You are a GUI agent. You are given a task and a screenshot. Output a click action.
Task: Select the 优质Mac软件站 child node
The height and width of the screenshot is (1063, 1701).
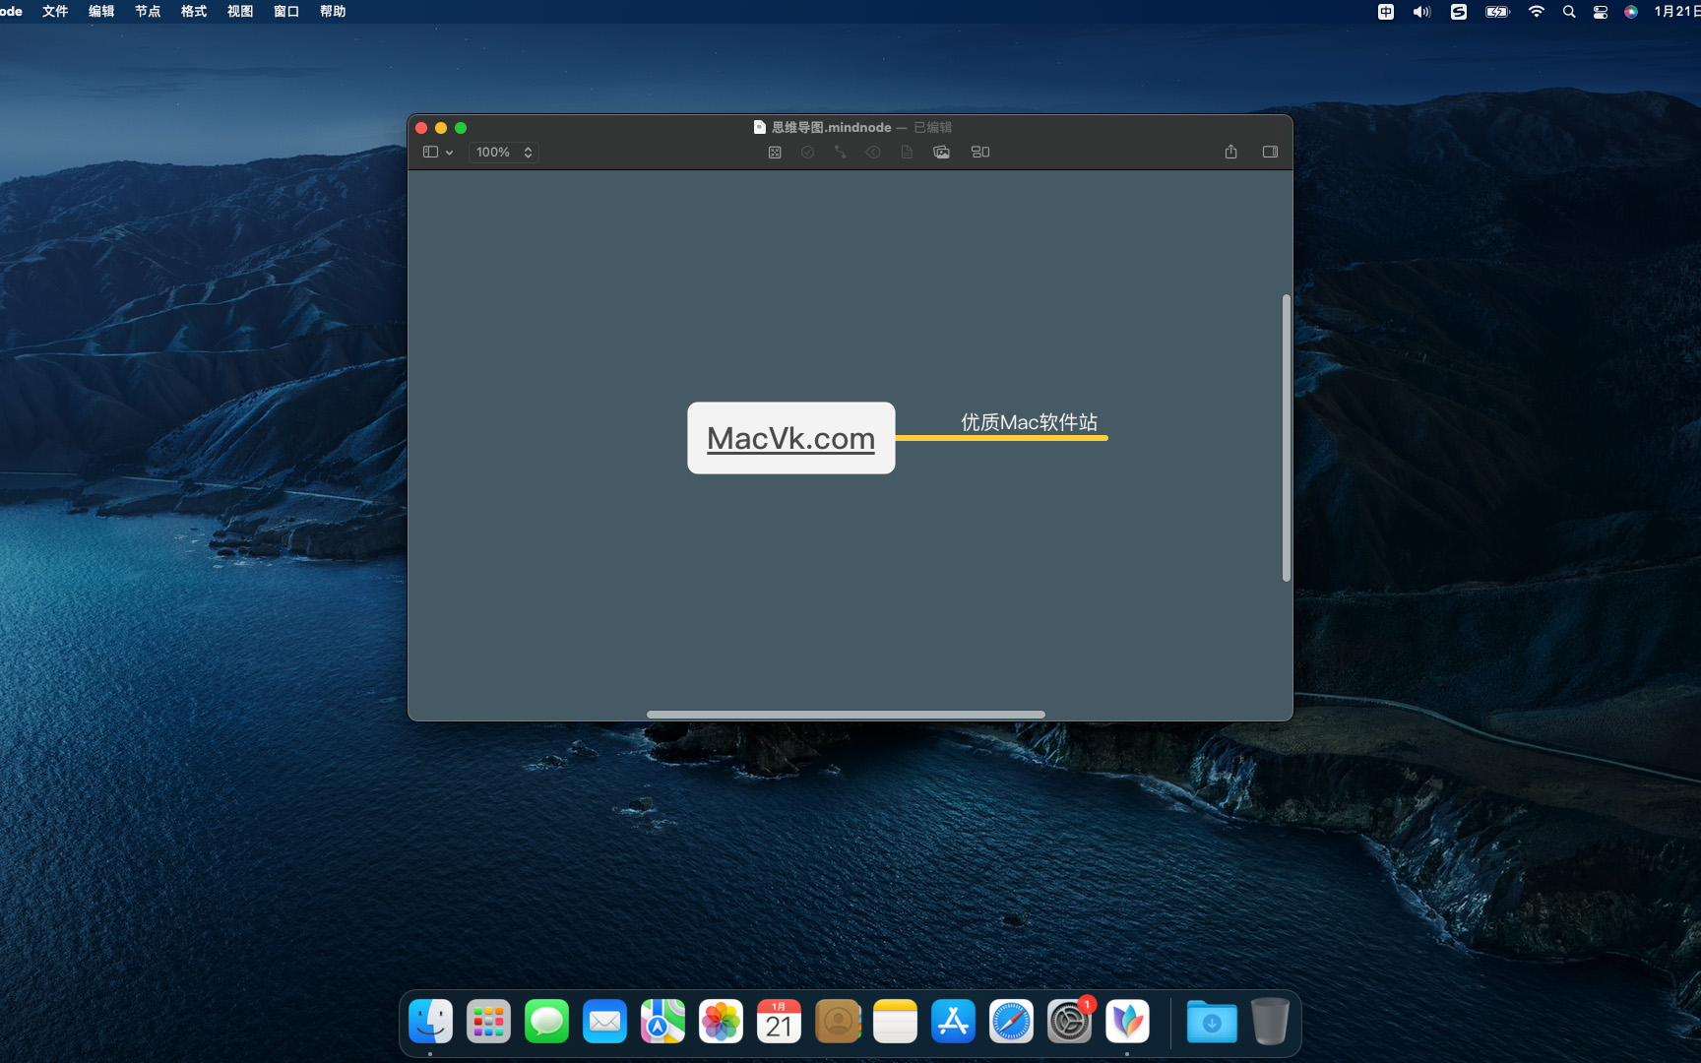(1029, 422)
